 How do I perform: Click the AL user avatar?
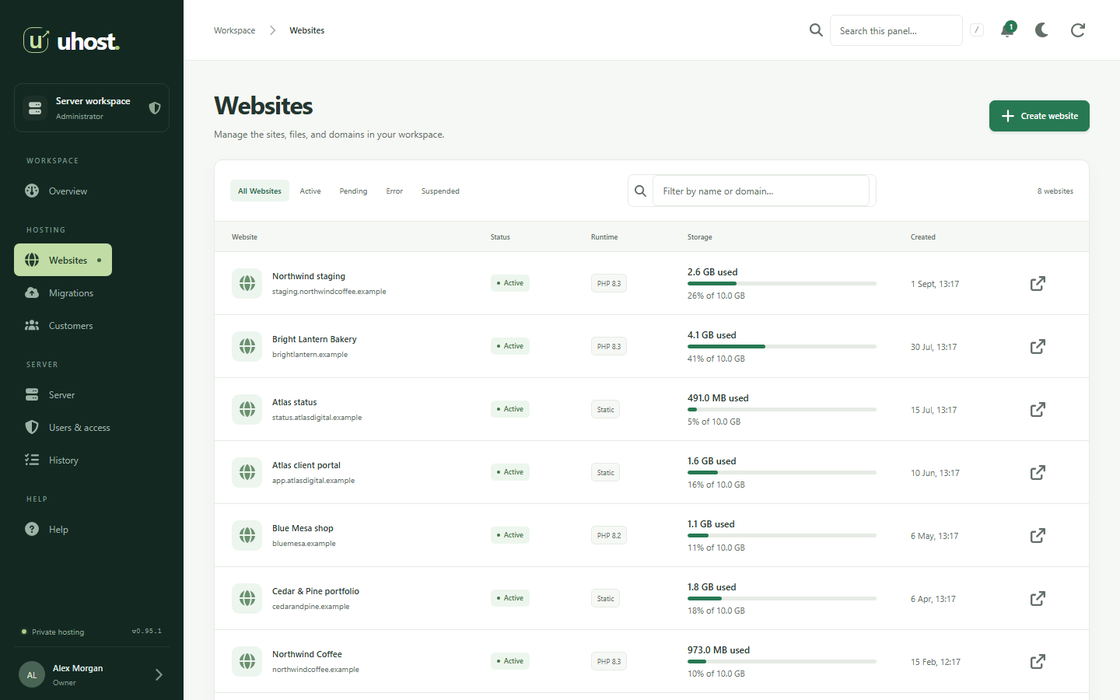click(32, 675)
